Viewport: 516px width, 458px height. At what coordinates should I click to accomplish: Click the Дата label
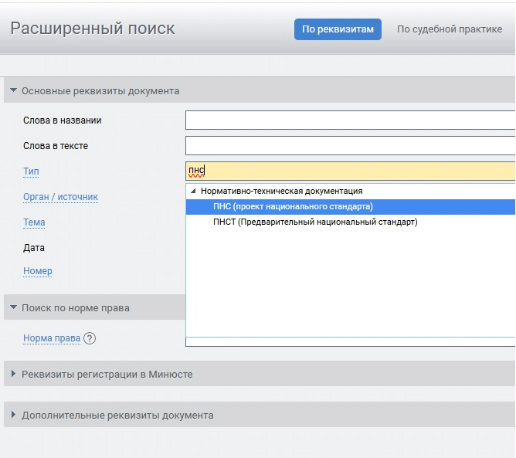(34, 248)
